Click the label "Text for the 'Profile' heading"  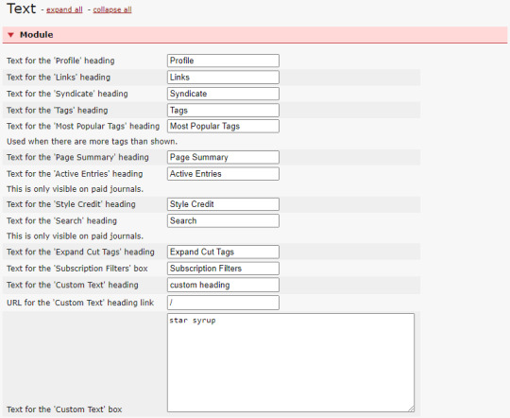[x=60, y=61]
